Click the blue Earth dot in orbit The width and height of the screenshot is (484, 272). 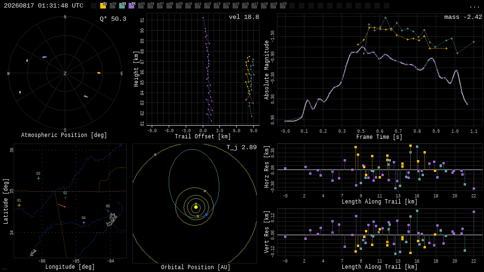[x=206, y=214]
